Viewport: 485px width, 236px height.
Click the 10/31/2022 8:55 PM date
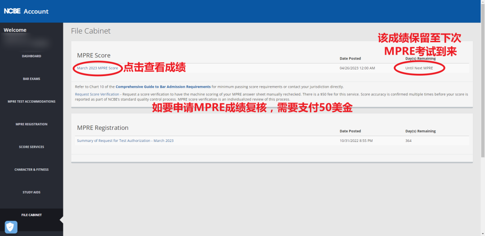click(356, 140)
